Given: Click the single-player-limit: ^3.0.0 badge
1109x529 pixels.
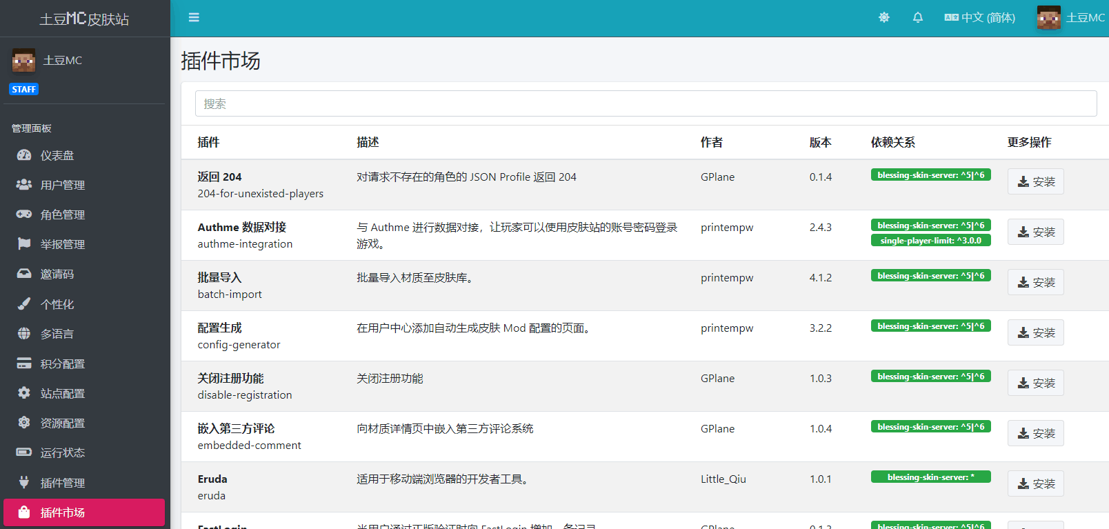Looking at the screenshot, I should (x=930, y=241).
